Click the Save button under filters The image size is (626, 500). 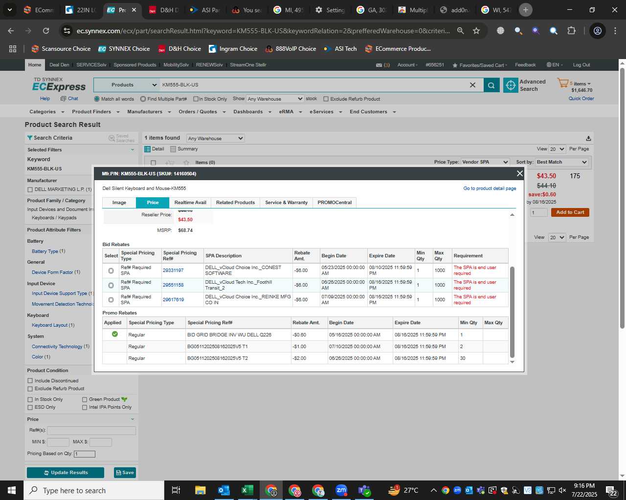coord(125,473)
